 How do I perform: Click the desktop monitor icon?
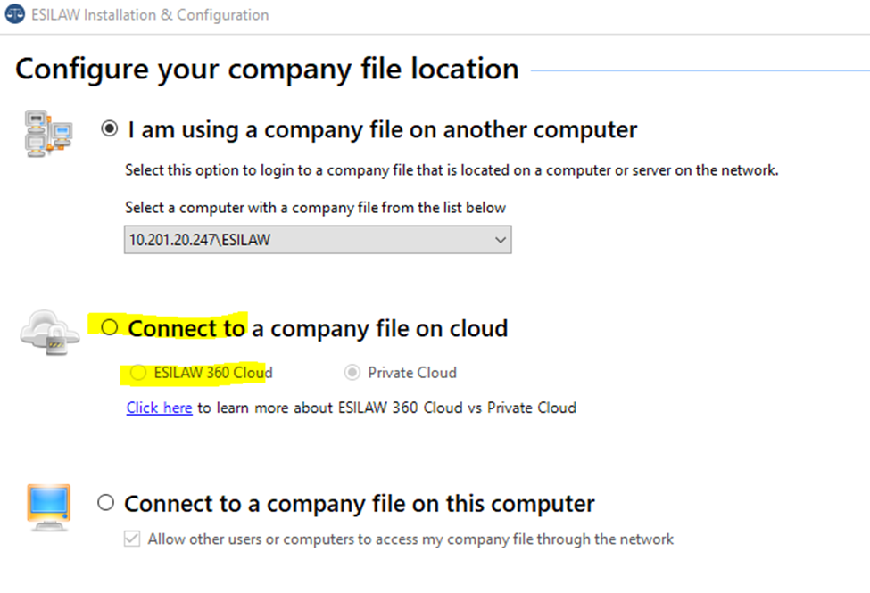click(x=49, y=507)
